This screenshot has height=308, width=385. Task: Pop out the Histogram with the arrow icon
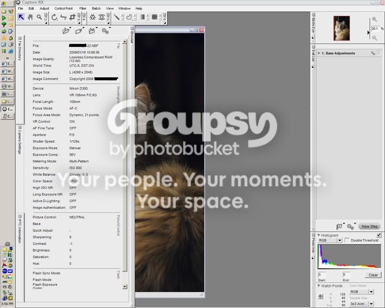pos(379,235)
